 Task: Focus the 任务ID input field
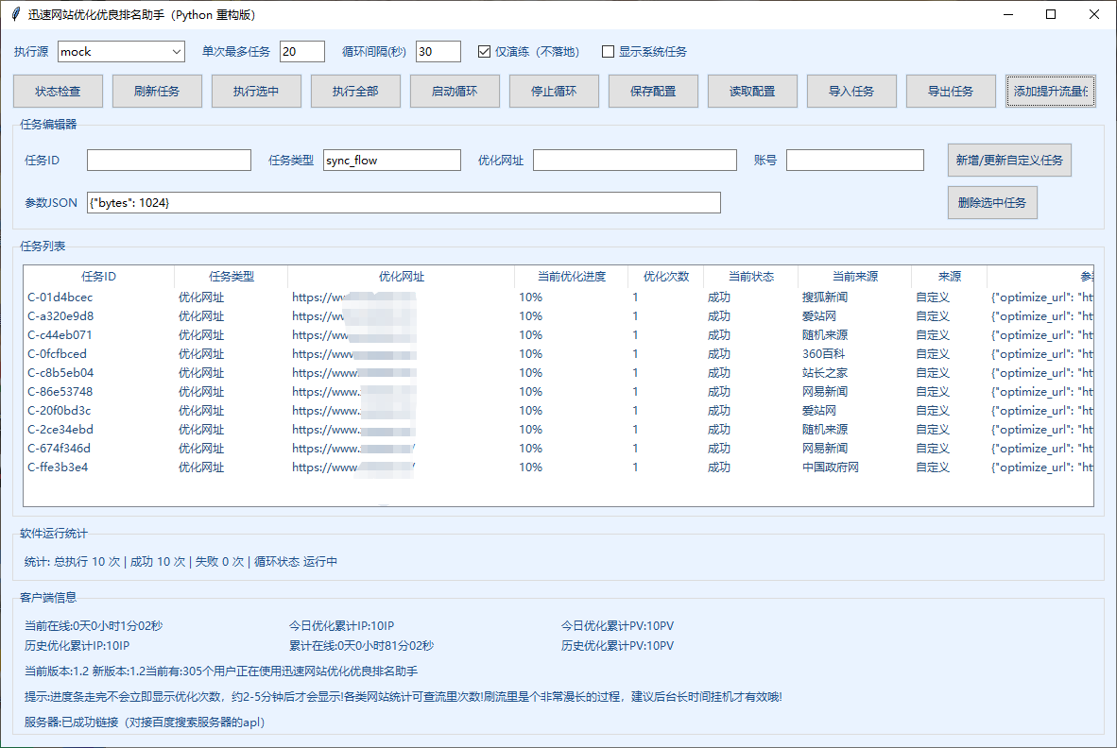point(169,161)
